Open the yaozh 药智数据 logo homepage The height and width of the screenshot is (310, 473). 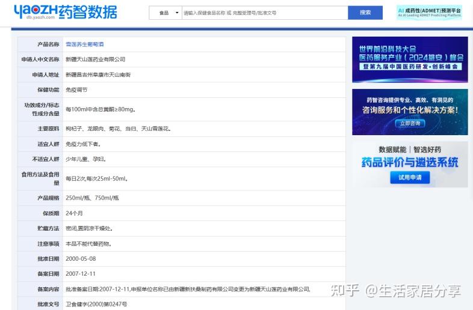[x=66, y=12]
